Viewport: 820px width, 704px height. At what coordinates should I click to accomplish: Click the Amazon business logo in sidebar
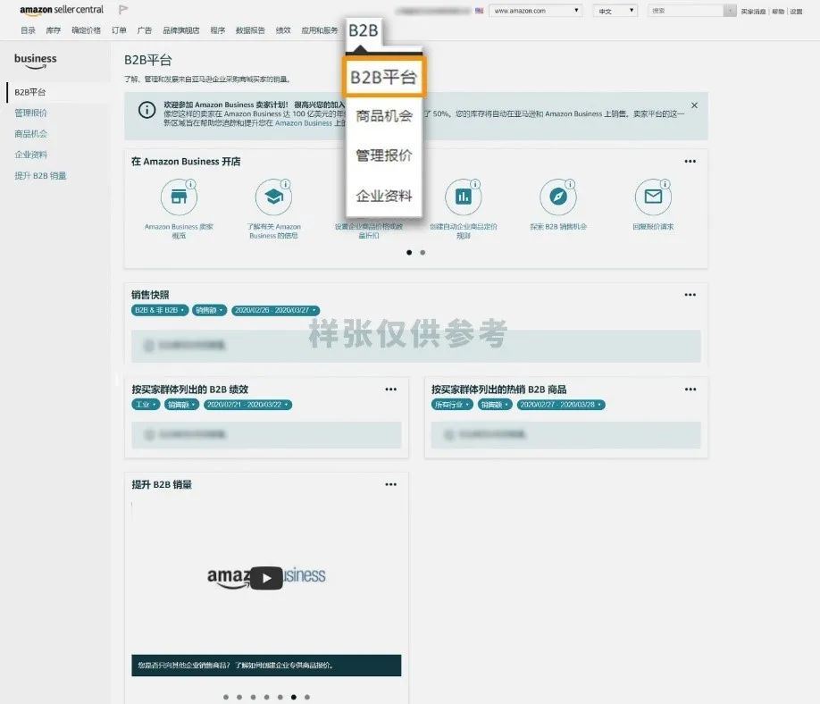click(x=36, y=61)
